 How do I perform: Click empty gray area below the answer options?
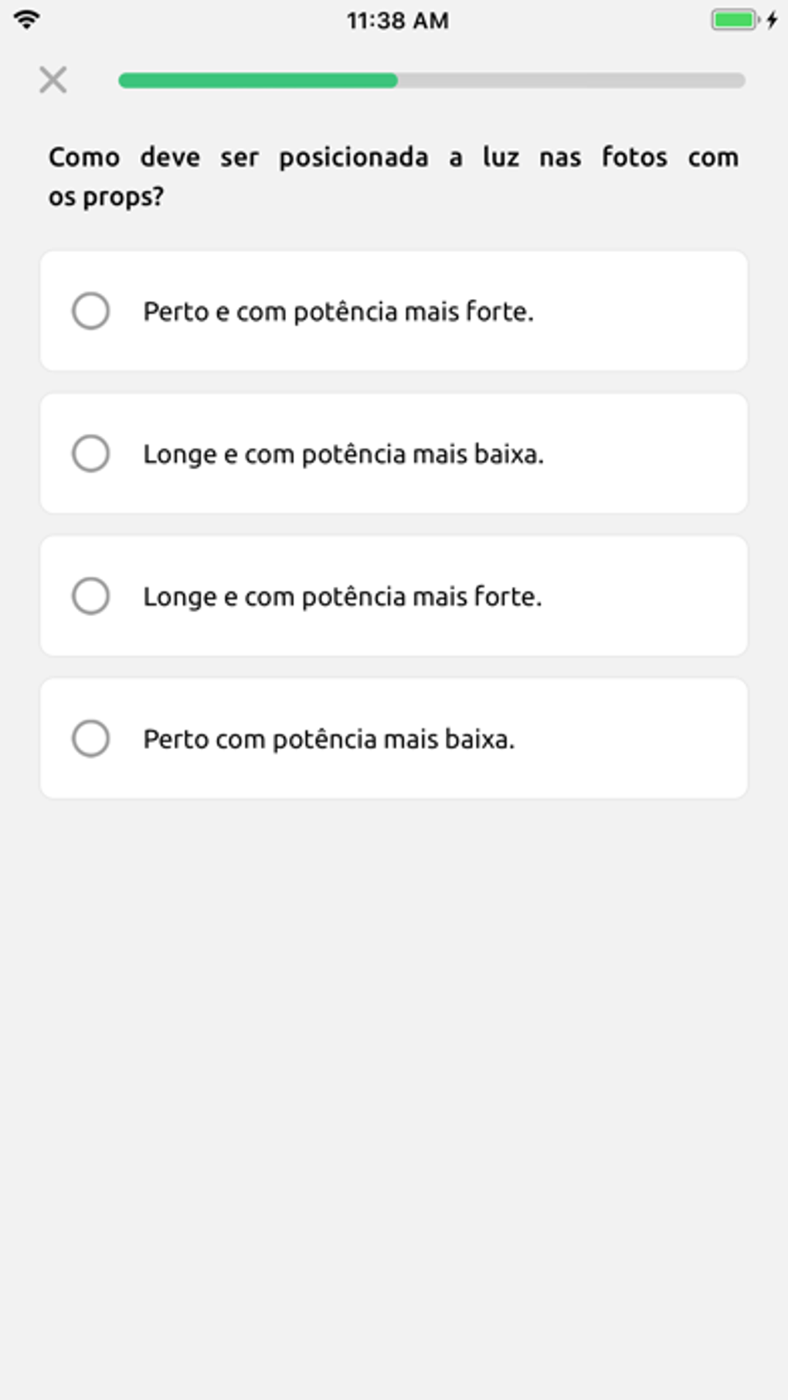[x=394, y=1082]
